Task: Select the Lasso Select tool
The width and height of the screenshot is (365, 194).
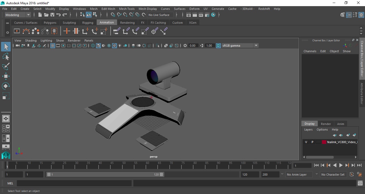Action: [x=6, y=57]
